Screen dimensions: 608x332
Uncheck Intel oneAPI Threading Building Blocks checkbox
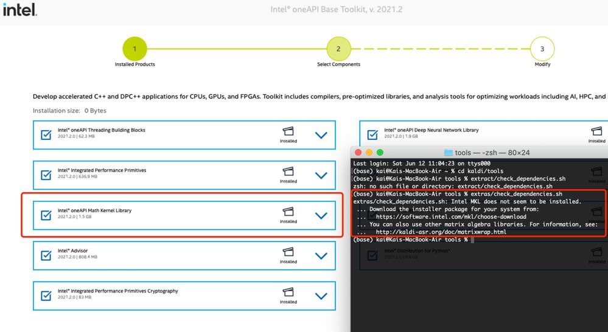46,135
